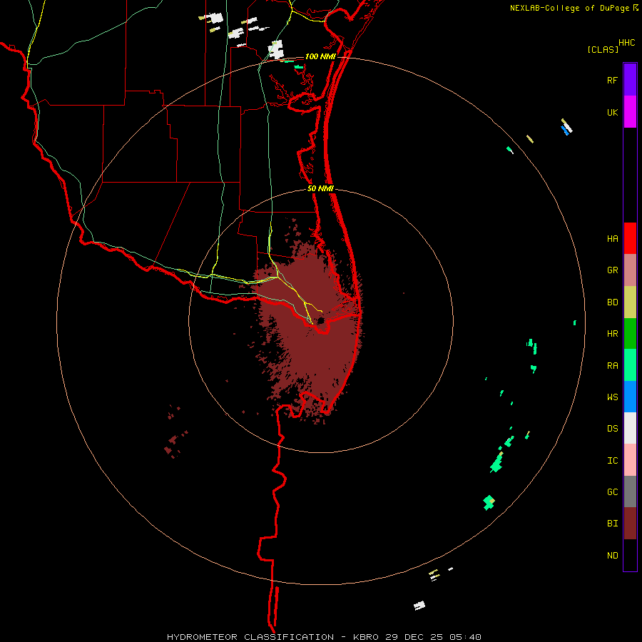
Task: Click the DS legend label
Action: click(612, 429)
